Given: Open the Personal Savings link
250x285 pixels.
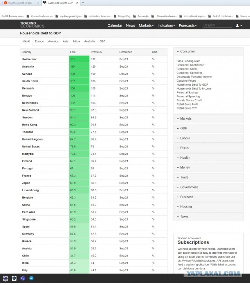Looking at the screenshot, I should [187, 93].
